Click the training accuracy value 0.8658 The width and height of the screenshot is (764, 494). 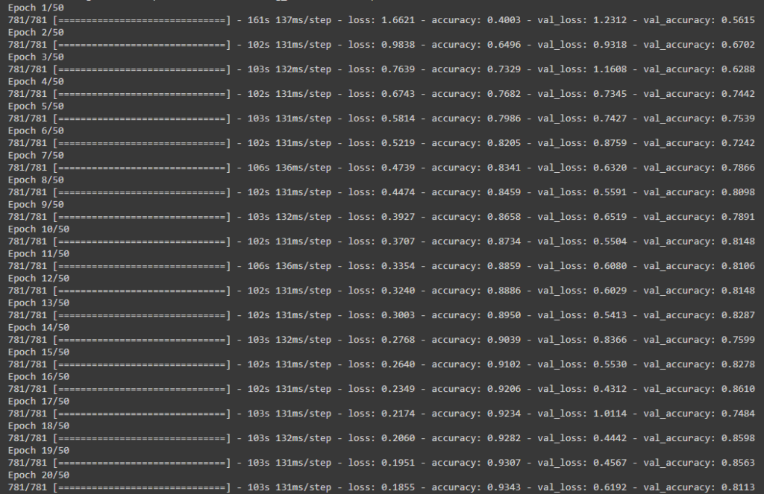[504, 217]
